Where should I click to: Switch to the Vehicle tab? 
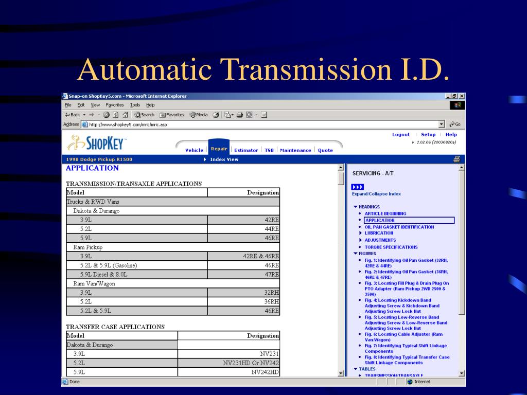pos(194,150)
